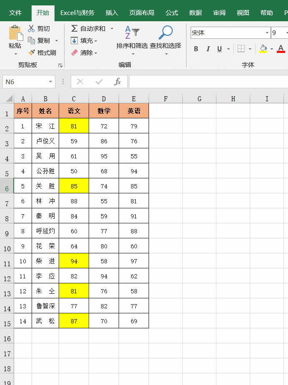288x385 pixels.
Task: Expand the underline style dropdown
Action: (228, 49)
